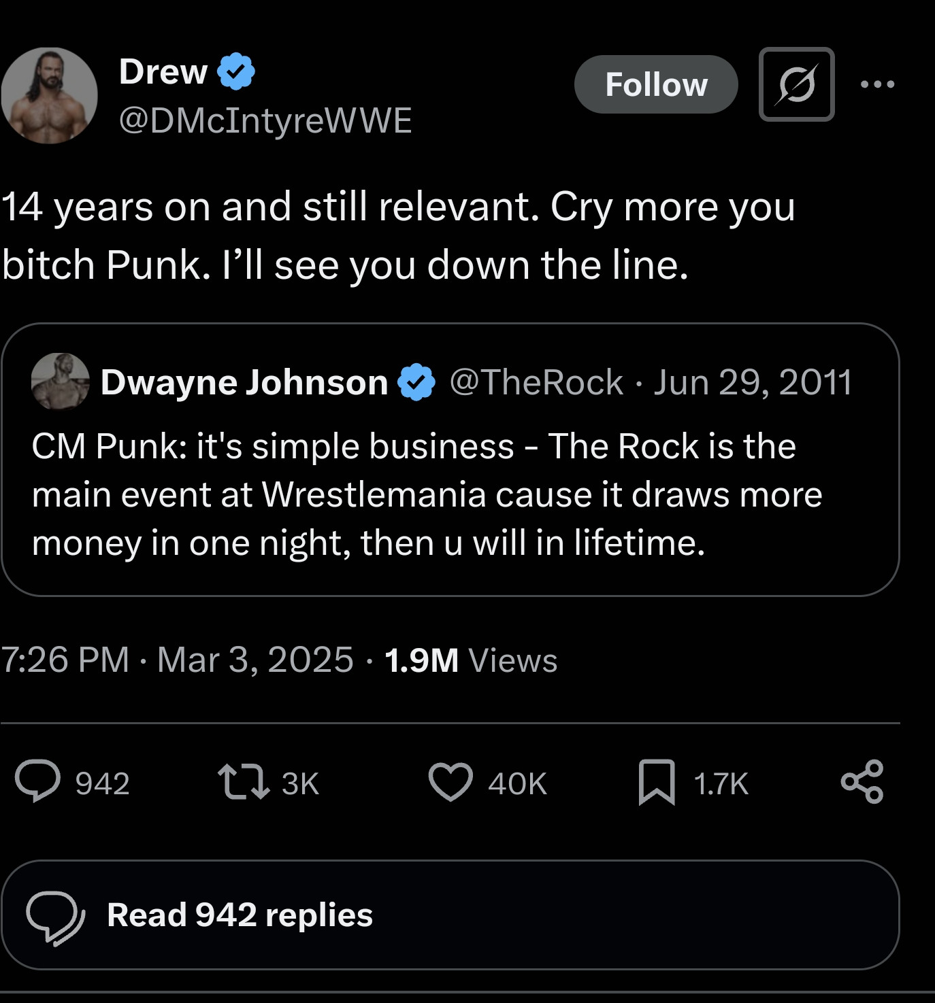
Task: Repost this tweet via the retweet icon
Action: point(243,782)
